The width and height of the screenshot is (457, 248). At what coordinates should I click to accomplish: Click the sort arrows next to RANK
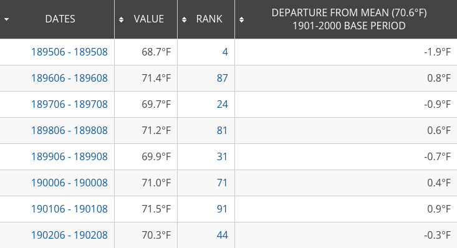[x=184, y=19]
